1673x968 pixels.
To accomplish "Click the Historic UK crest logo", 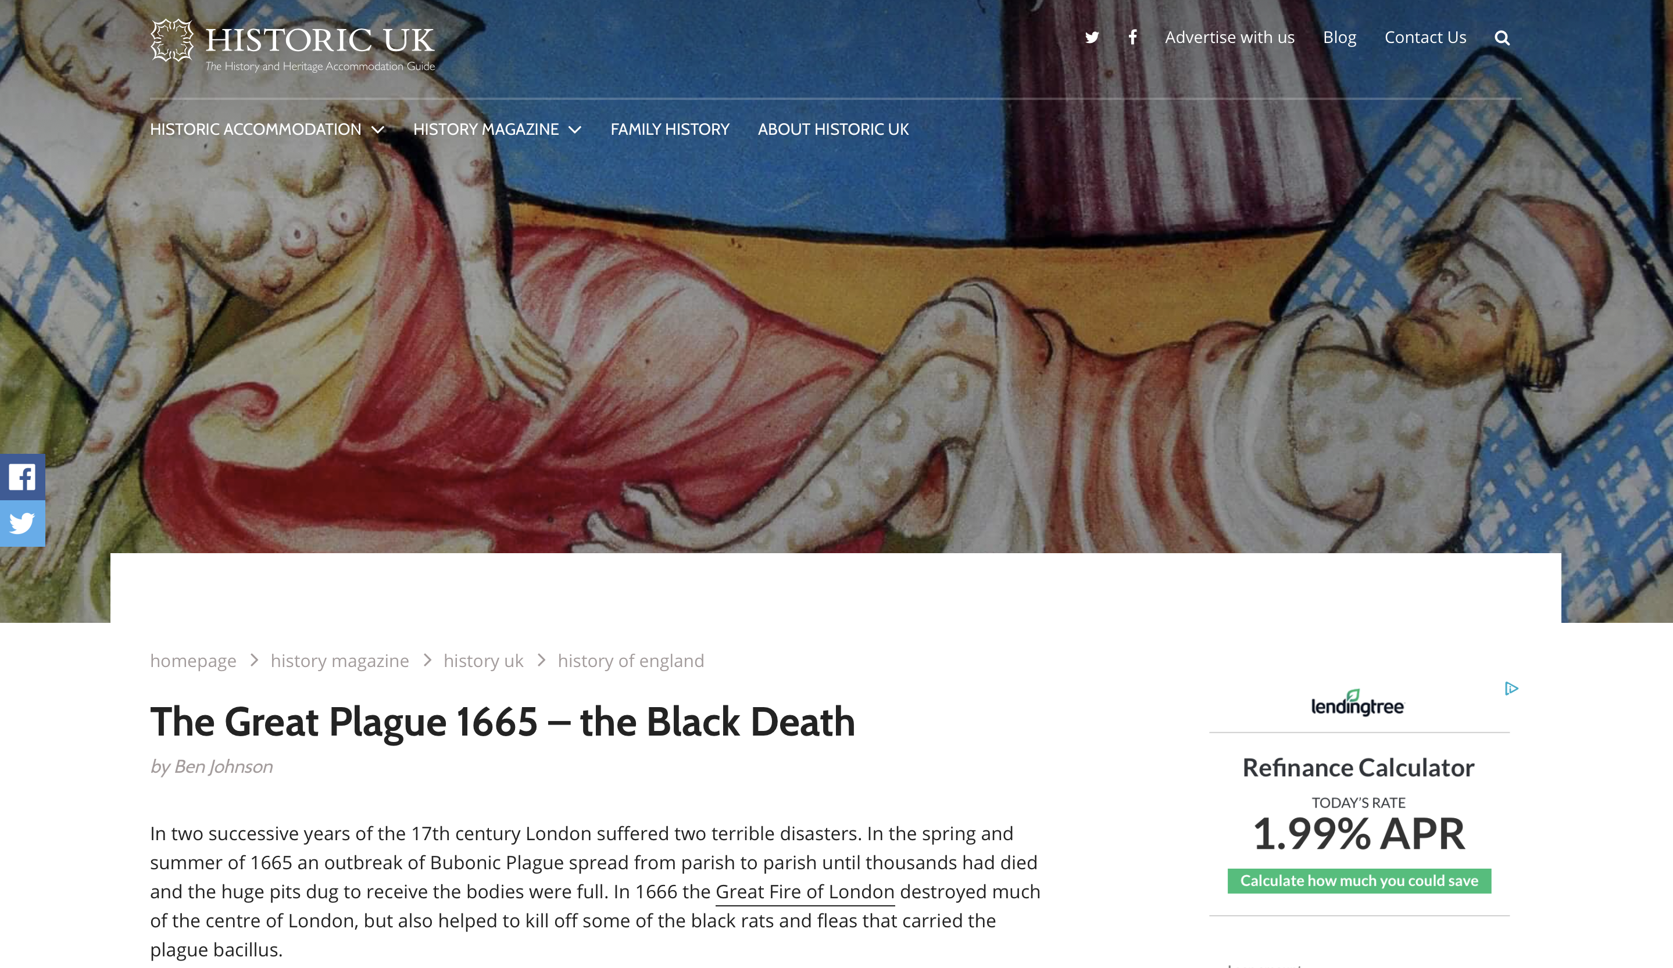I will click(x=172, y=40).
